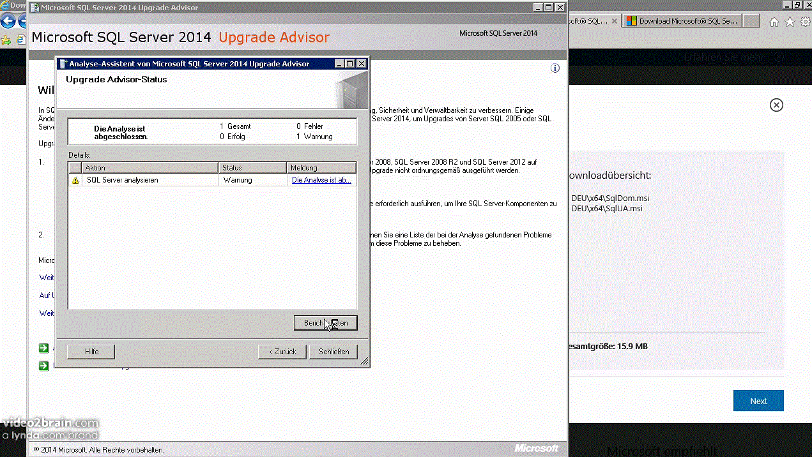
Task: Click the Bericht starten button
Action: 326,323
